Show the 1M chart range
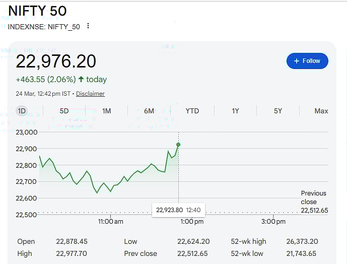 pyautogui.click(x=106, y=111)
